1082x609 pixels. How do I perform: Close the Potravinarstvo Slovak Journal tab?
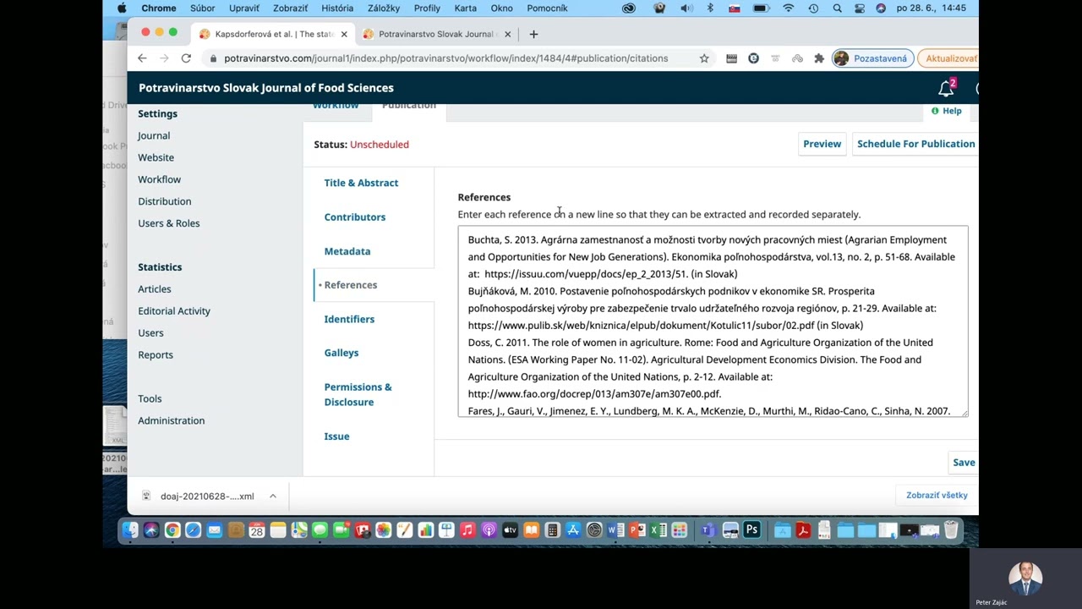[x=509, y=35]
